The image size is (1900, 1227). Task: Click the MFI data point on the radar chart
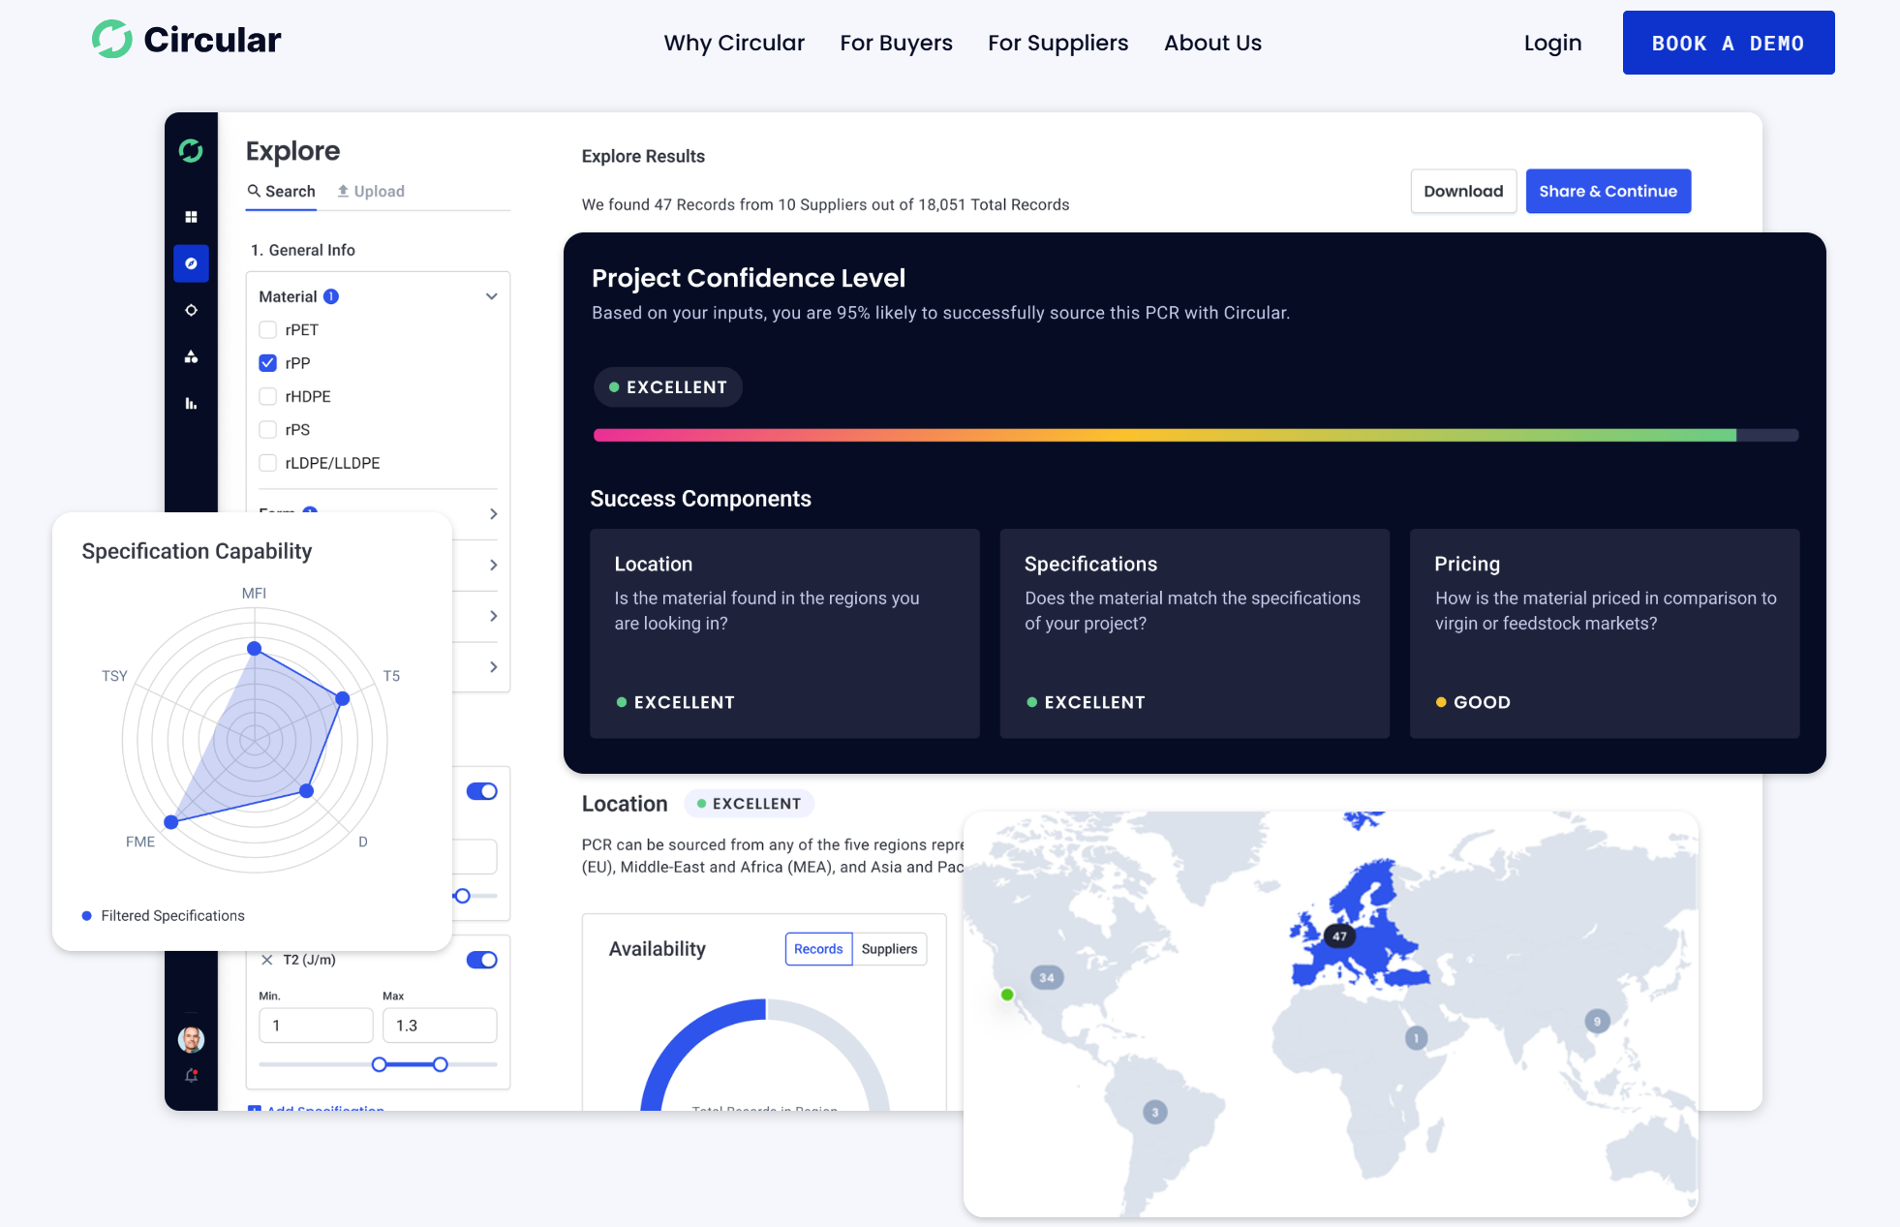click(254, 648)
